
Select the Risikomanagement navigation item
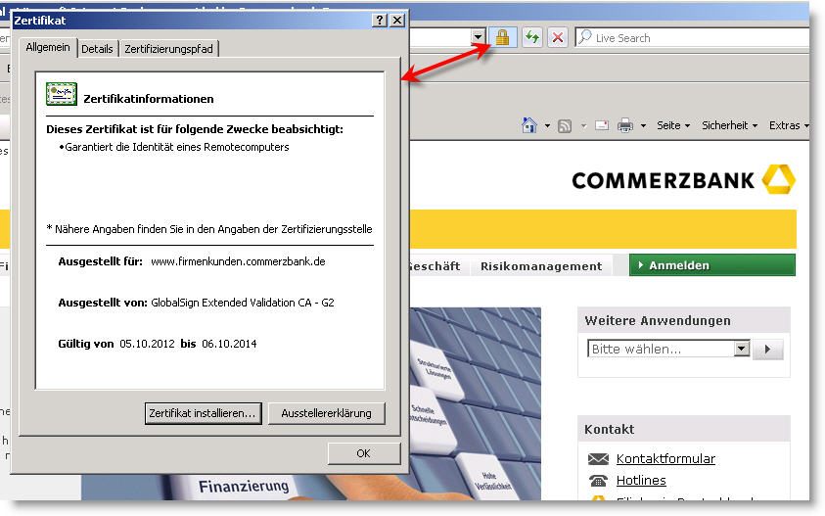point(541,266)
